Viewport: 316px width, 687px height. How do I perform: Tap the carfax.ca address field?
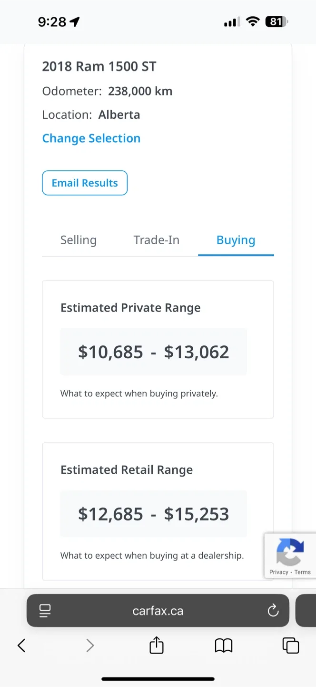pos(158,611)
